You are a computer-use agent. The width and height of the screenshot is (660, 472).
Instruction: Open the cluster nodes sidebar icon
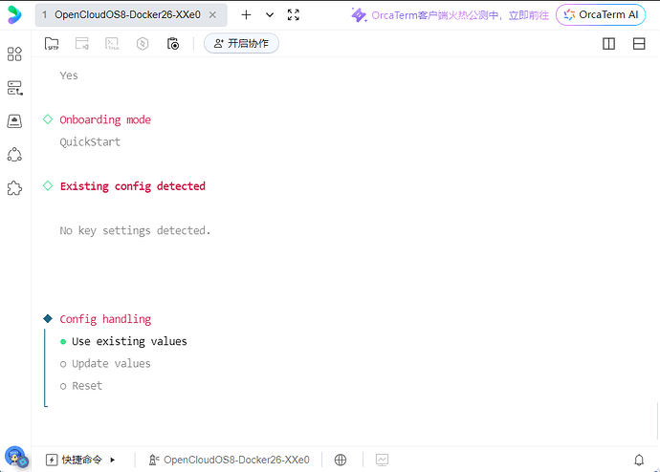click(x=14, y=155)
